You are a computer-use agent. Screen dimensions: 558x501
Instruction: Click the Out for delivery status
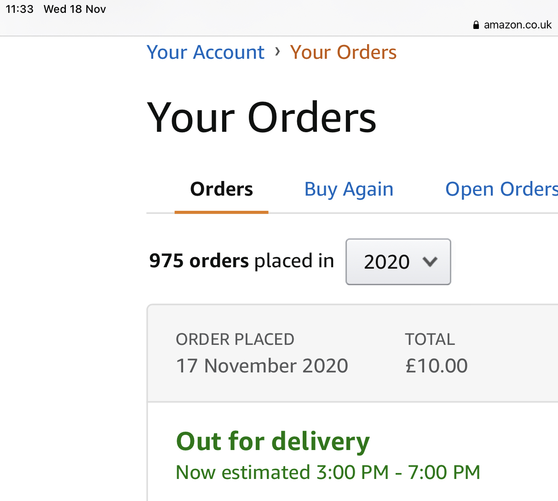click(x=273, y=441)
